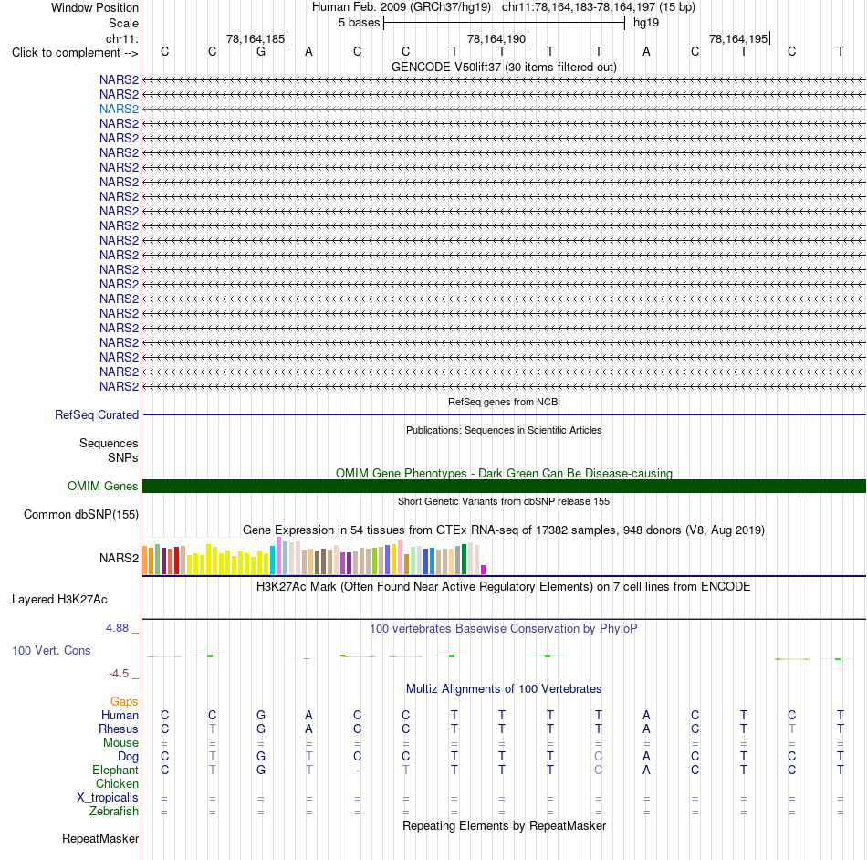
Task: Click the 'Human Feb. 2009 (GRCh37/hg19)' header text
Action: pos(402,7)
